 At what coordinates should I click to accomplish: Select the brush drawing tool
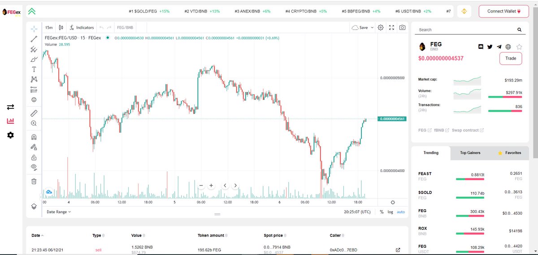click(x=34, y=59)
